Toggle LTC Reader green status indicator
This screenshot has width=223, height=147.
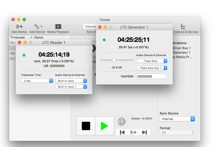click(x=24, y=55)
